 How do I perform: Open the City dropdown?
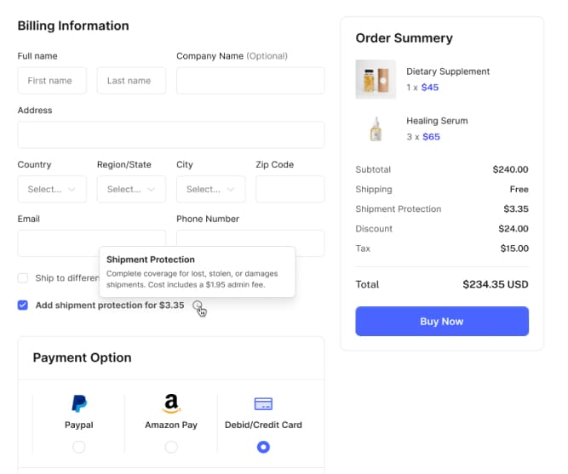210,189
